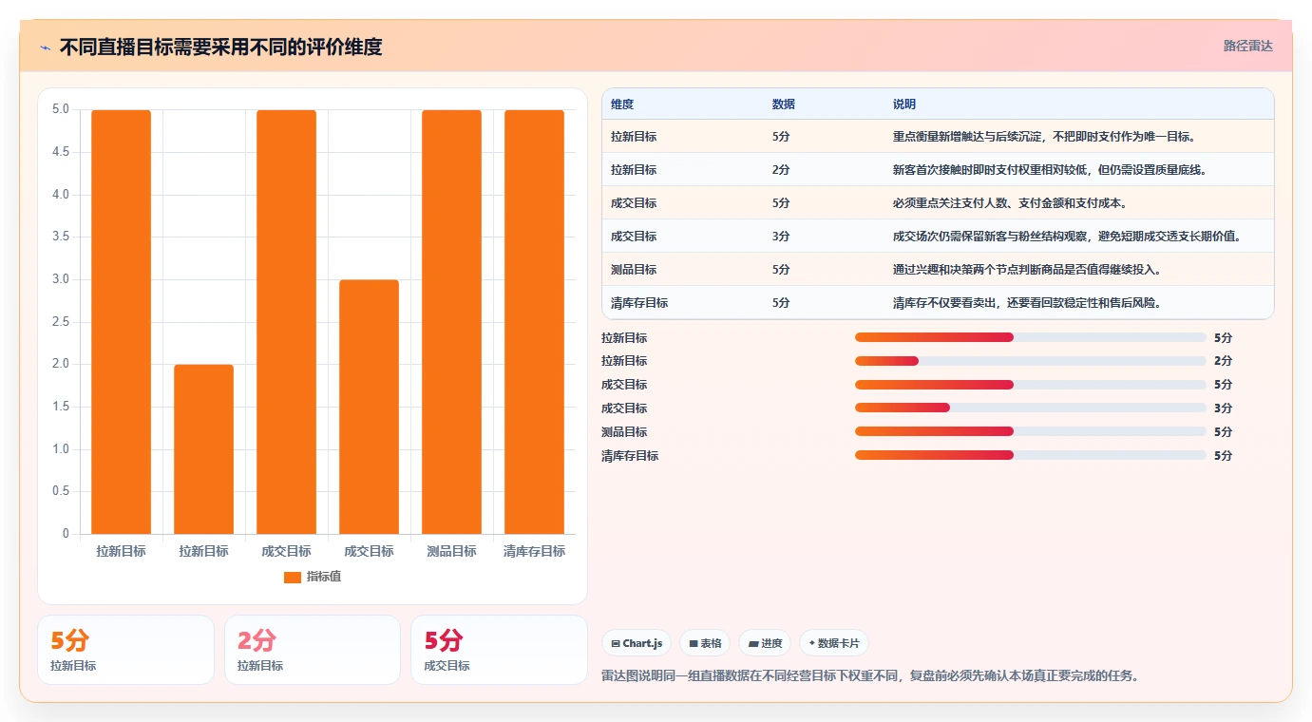Open the 2分 拉新目标 data card

click(313, 650)
